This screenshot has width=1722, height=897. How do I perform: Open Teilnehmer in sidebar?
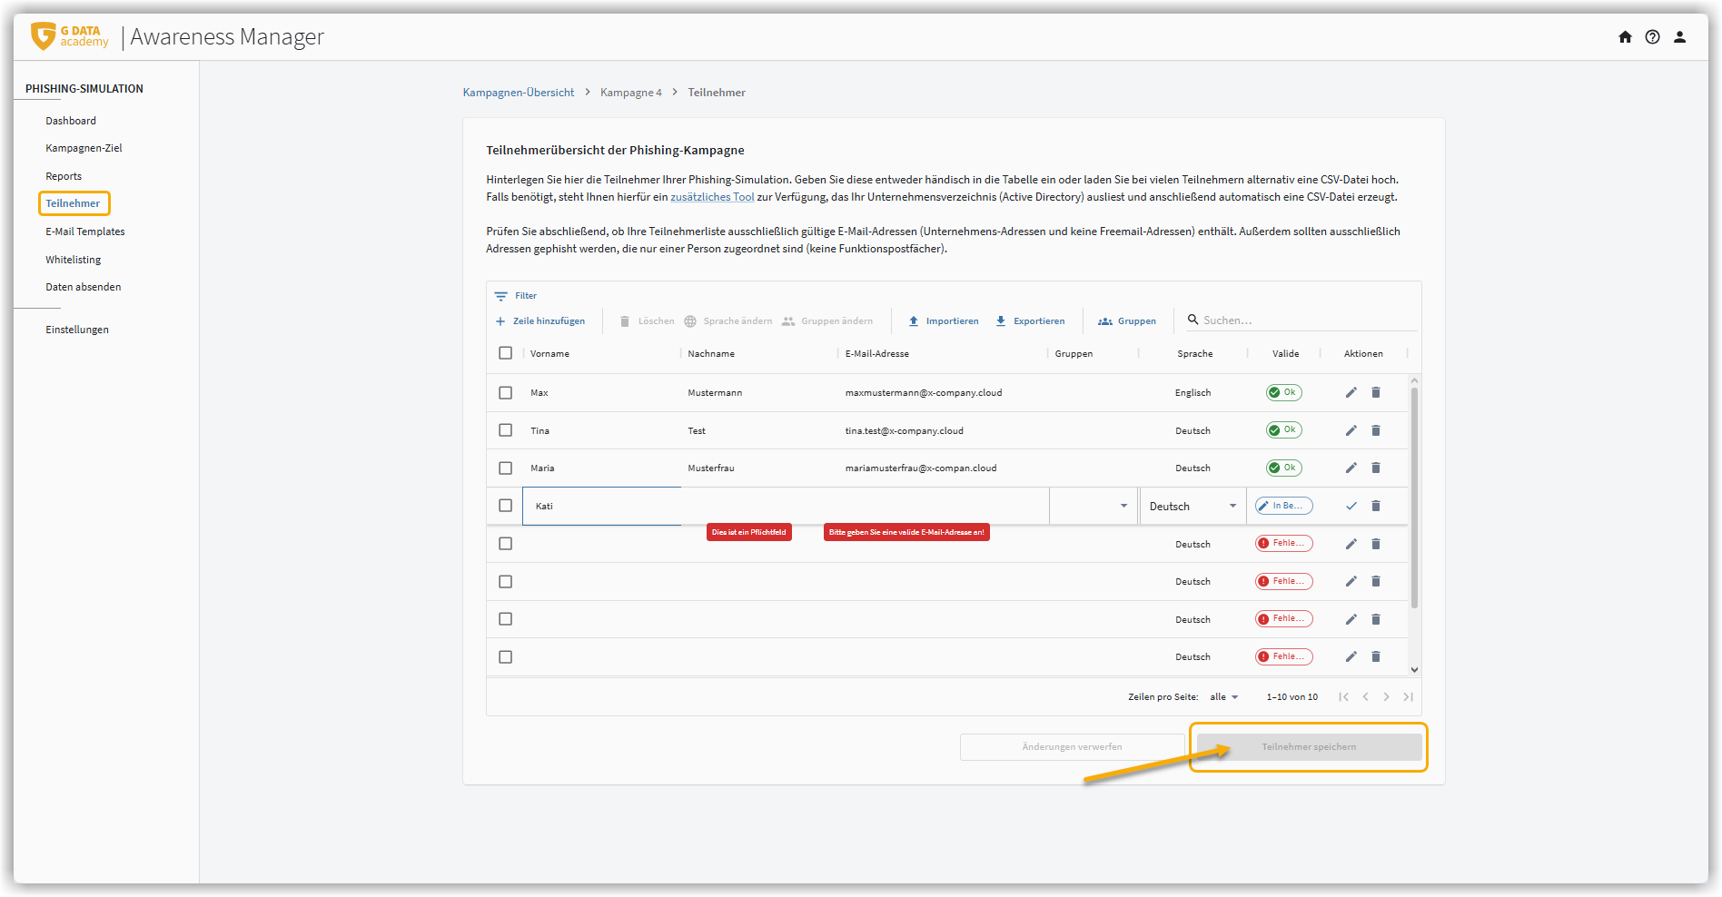point(74,203)
